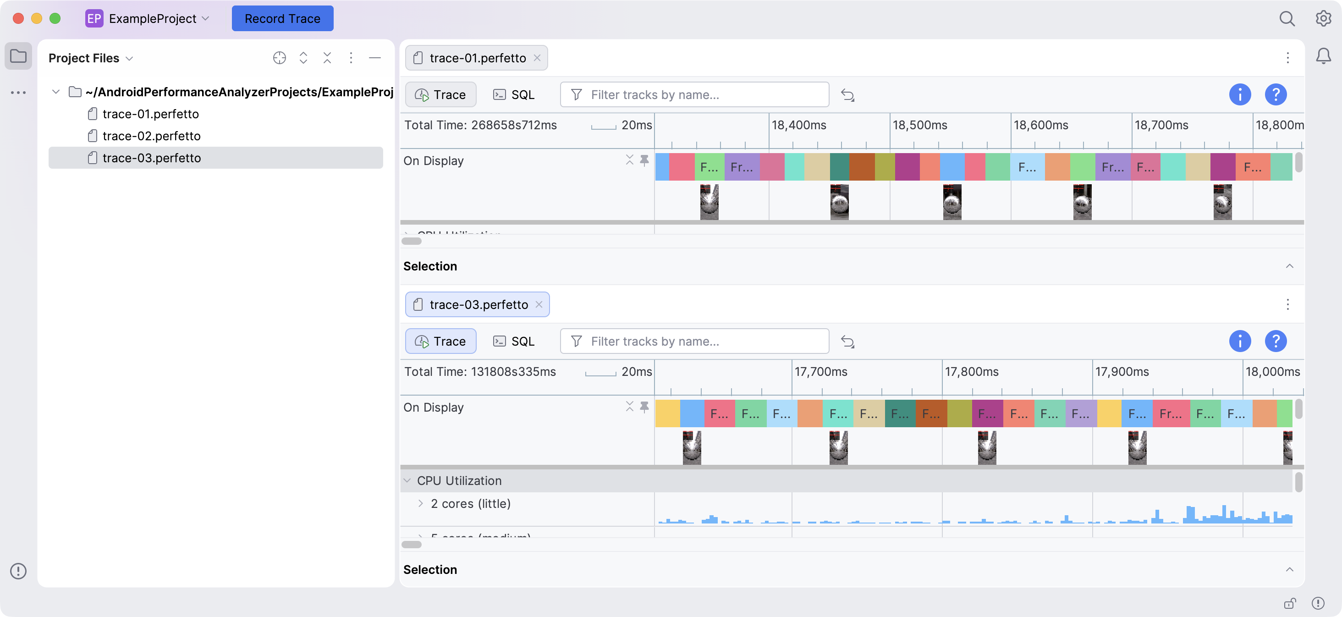1342x617 pixels.
Task: Open the ExampleProject dropdown
Action: (148, 19)
